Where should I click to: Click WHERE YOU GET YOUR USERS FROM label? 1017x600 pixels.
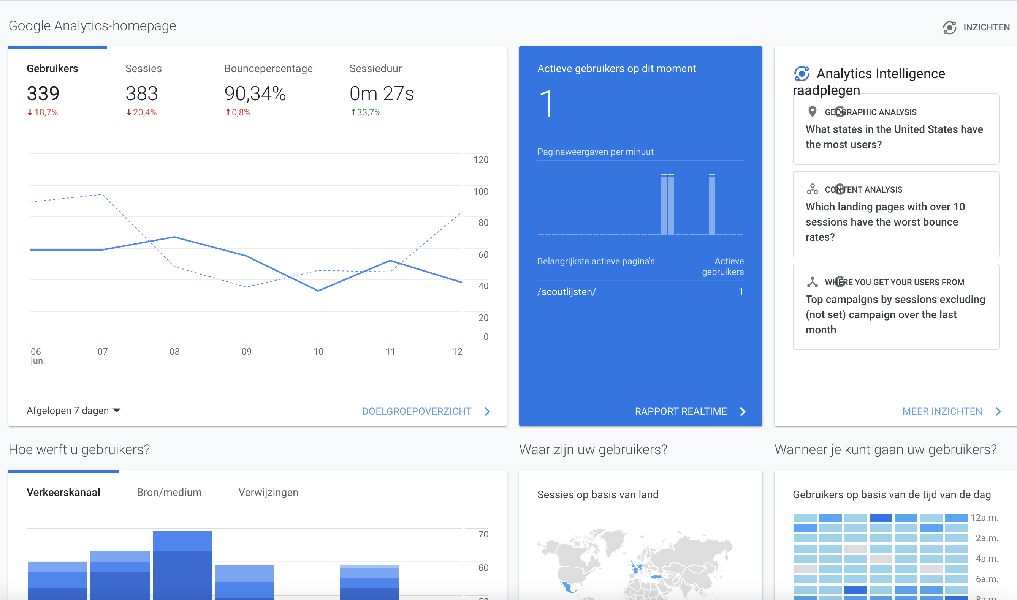tap(894, 282)
